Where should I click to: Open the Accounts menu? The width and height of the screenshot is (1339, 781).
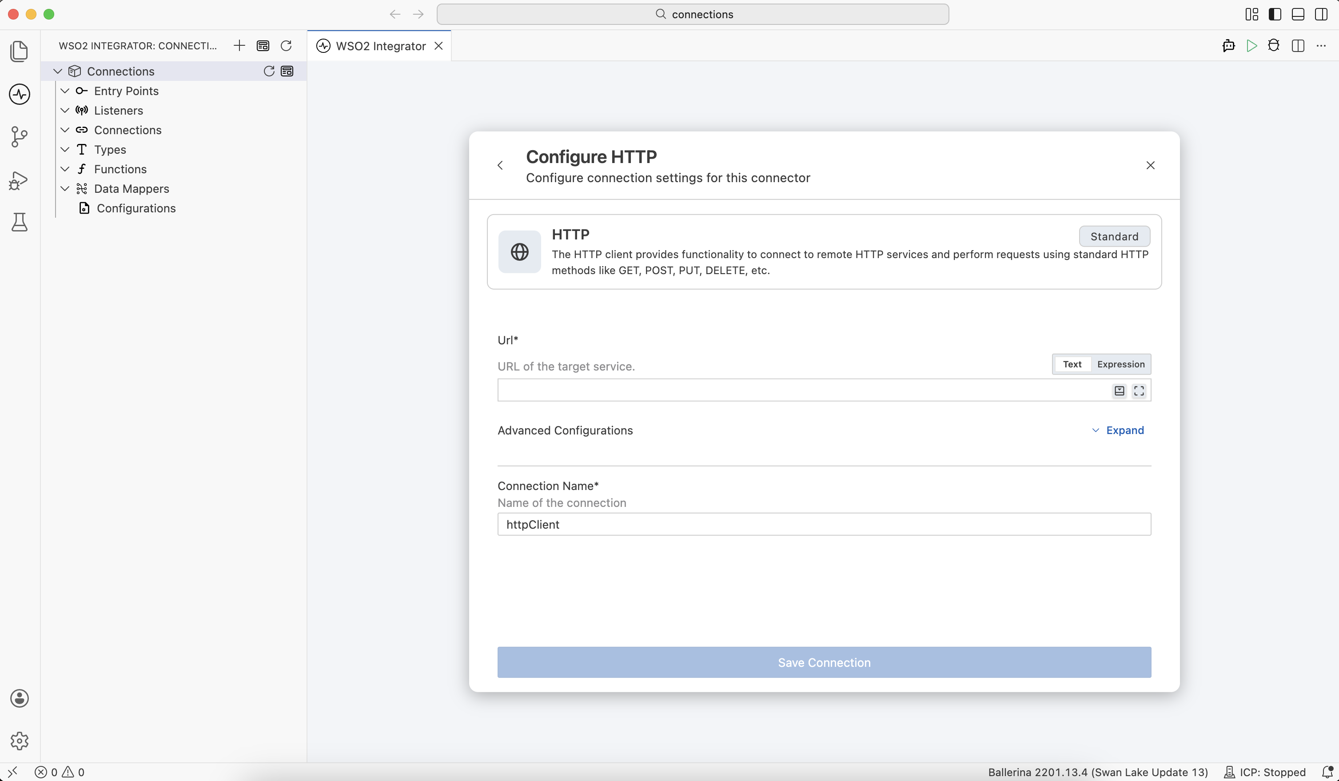[20, 698]
